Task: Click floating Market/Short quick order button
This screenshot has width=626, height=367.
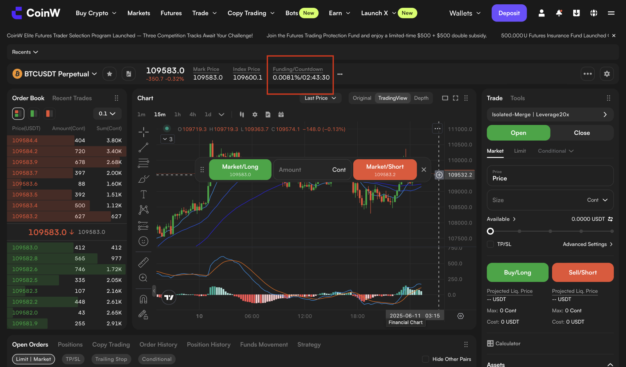Action: pyautogui.click(x=385, y=170)
